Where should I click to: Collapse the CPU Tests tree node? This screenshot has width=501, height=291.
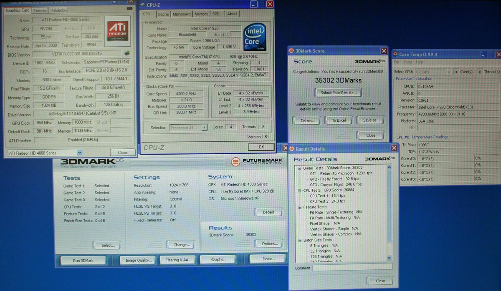pos(299,191)
